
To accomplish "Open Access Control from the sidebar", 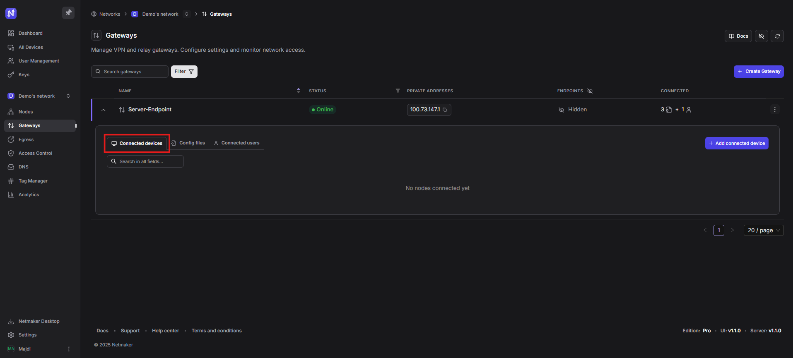I will tap(35, 153).
